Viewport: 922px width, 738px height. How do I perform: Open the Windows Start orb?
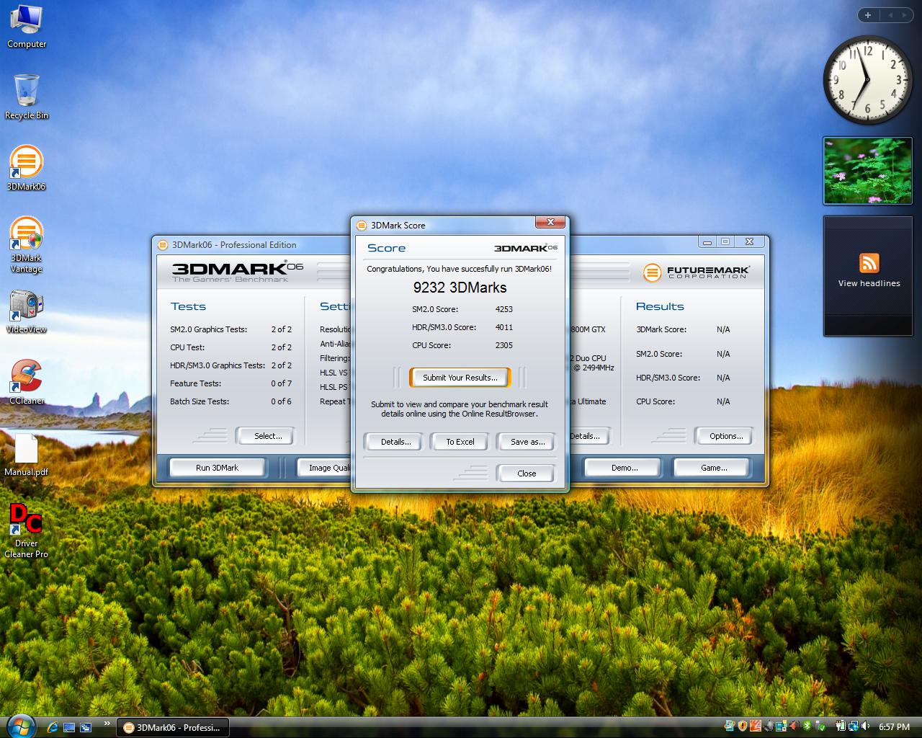(20, 726)
